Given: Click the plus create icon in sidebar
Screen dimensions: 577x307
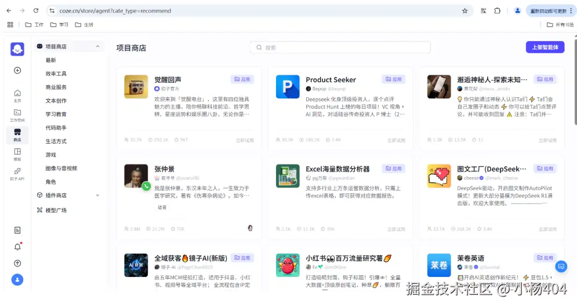Looking at the screenshot, I should 17,71.
